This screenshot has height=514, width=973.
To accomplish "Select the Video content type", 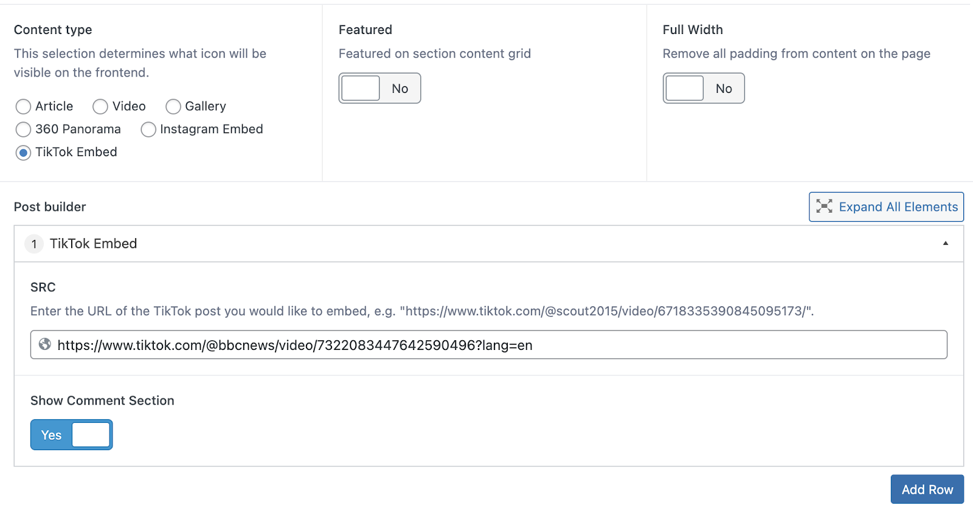I will click(x=100, y=107).
